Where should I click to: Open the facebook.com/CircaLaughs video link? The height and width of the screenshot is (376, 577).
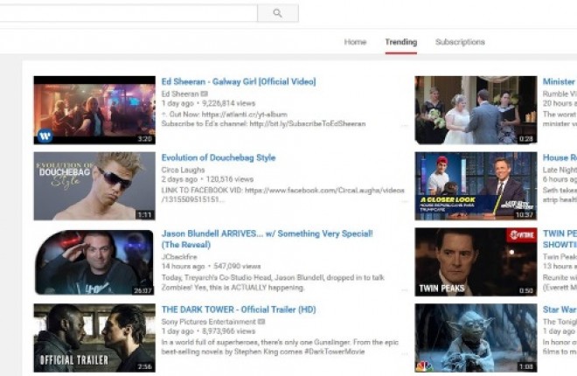[283, 195]
